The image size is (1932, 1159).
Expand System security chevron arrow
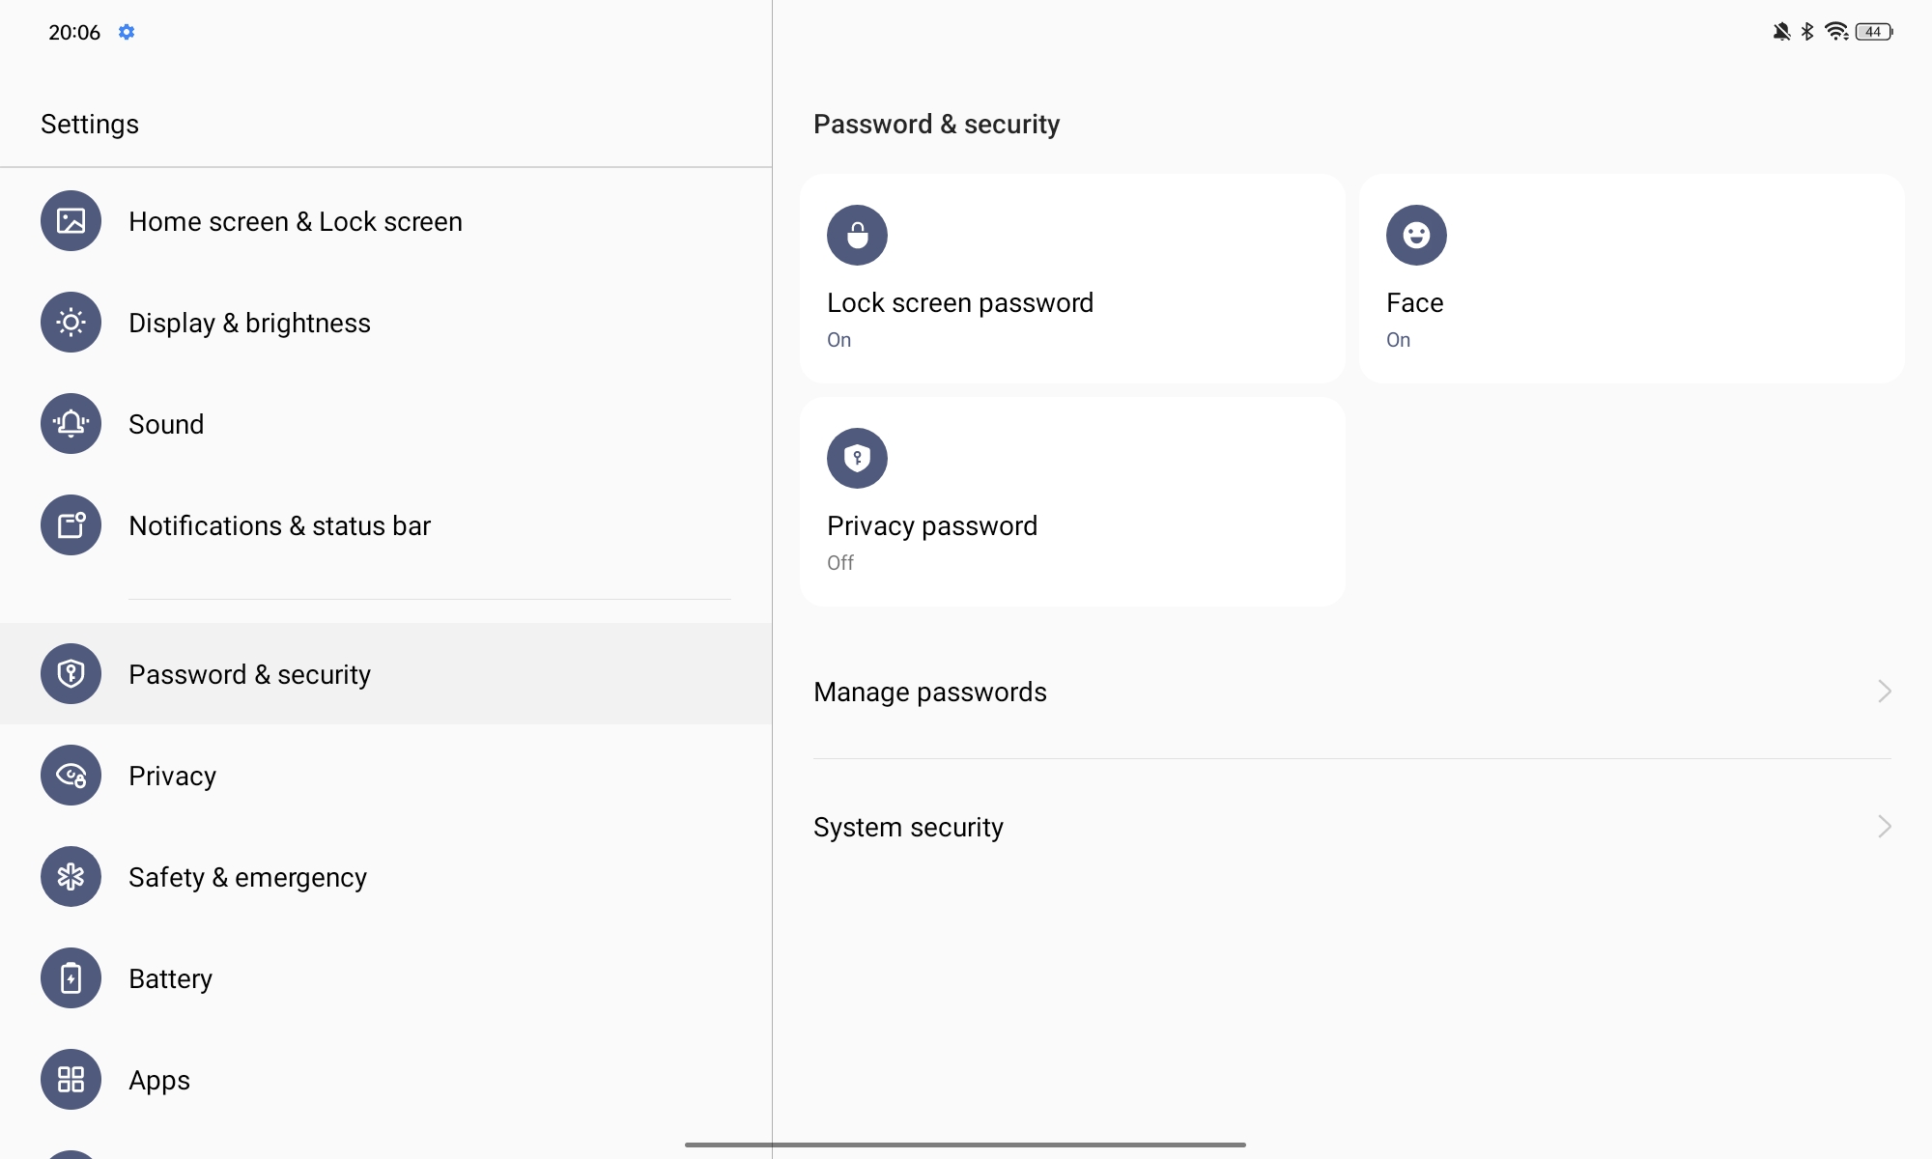(x=1884, y=827)
